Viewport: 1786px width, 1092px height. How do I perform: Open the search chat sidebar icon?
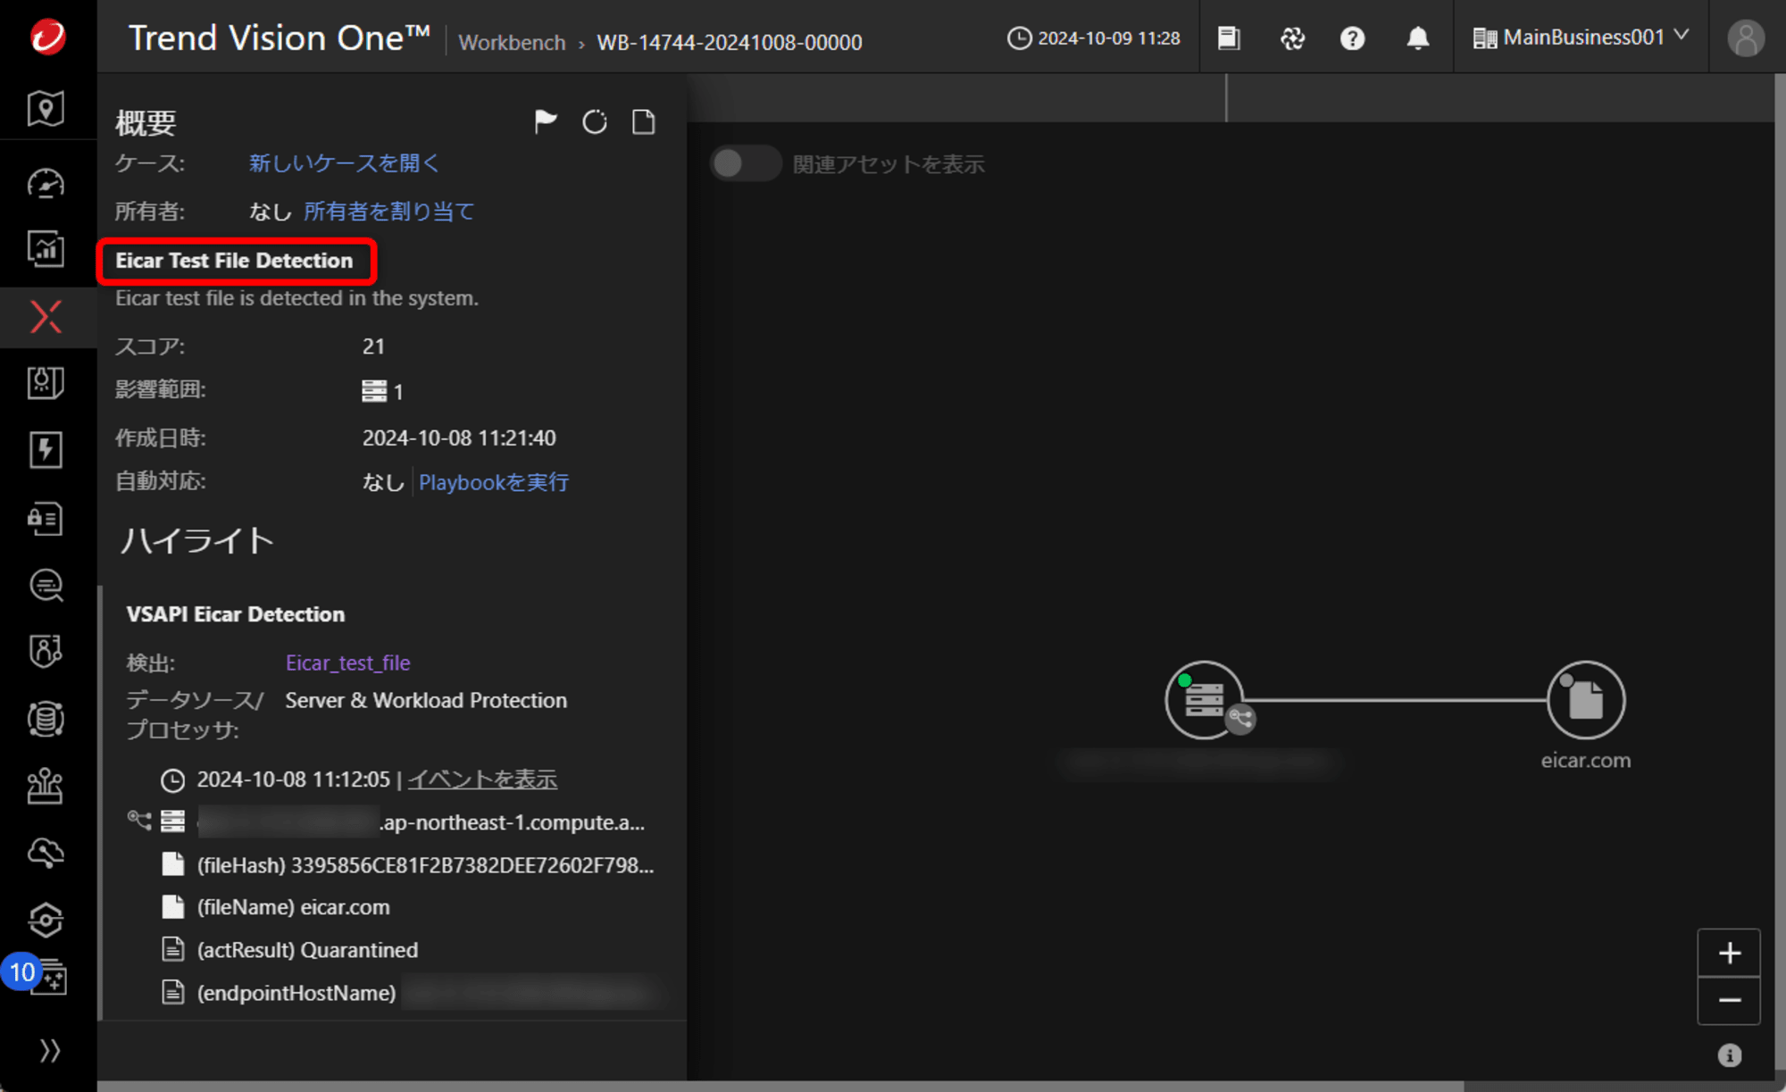[46, 586]
